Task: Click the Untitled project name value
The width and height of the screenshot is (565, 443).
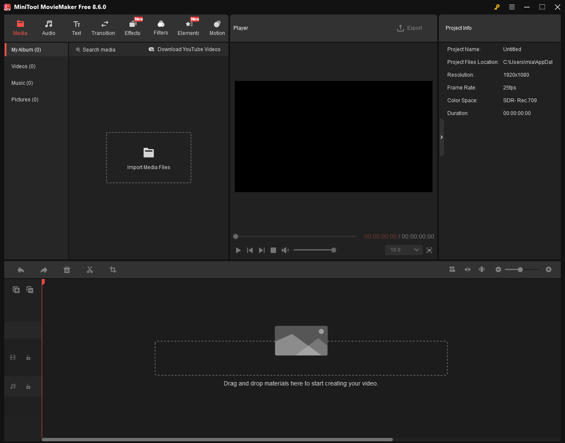Action: coord(512,49)
